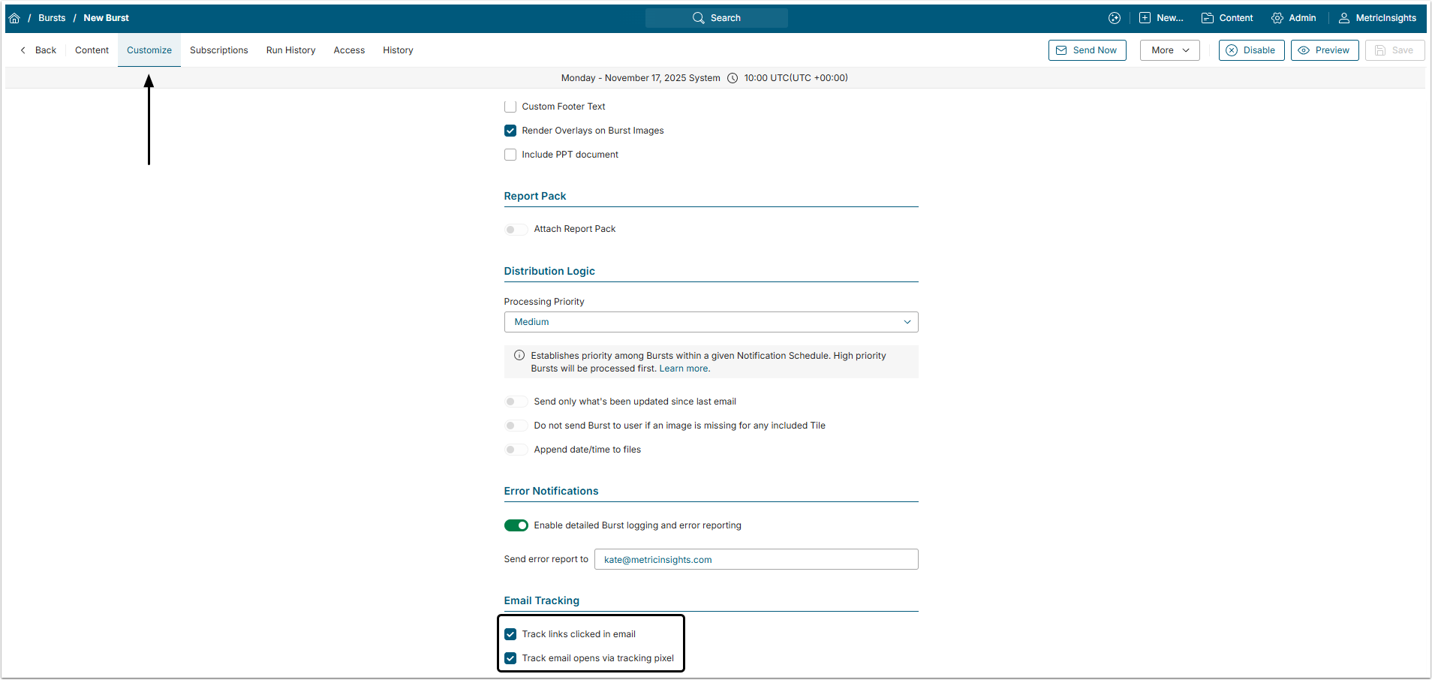The height and width of the screenshot is (680, 1432).
Task: Turn on Attach Report Pack toggle
Action: [x=516, y=229]
